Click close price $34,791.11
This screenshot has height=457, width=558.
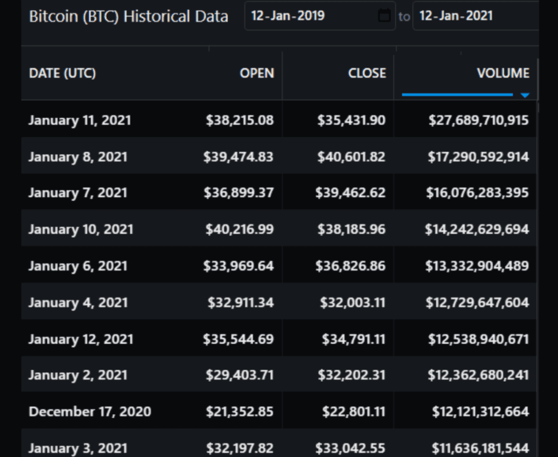coord(354,339)
